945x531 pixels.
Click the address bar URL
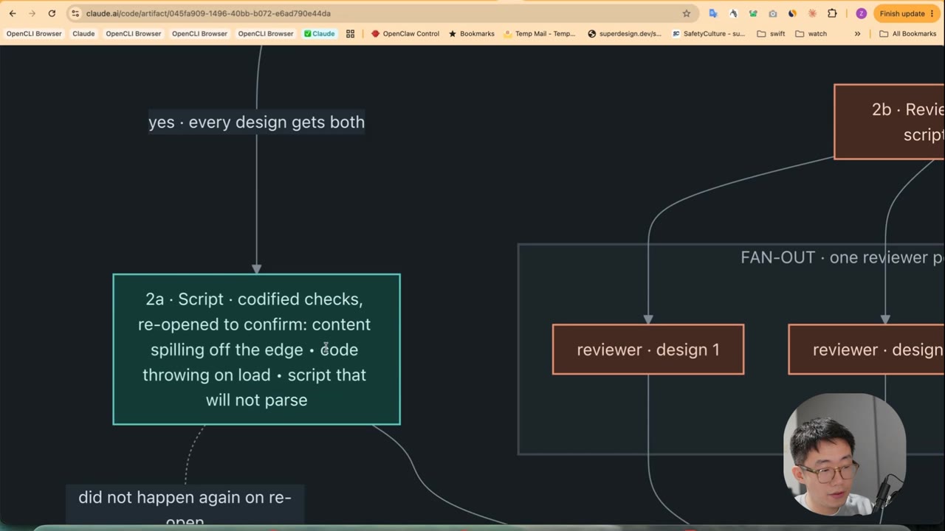[208, 13]
